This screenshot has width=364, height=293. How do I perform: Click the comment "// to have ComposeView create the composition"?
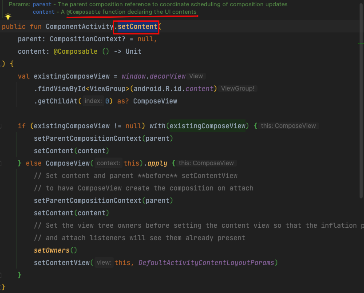tap(143, 188)
